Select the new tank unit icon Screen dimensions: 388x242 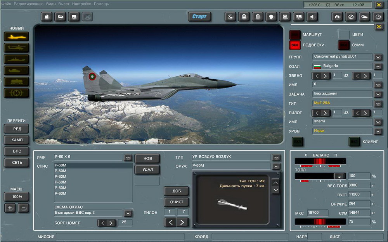[17, 70]
